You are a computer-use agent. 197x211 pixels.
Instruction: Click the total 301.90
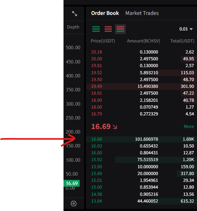[x=187, y=87]
